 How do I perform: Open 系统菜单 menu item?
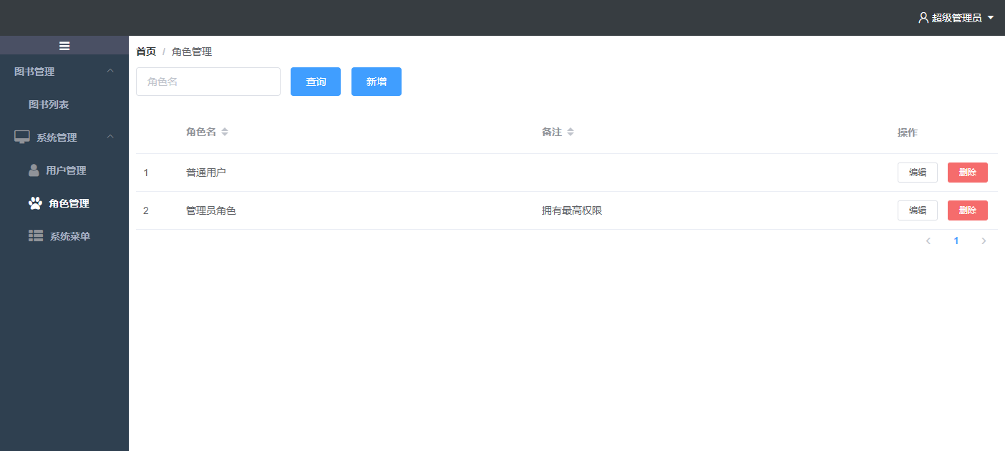(64, 236)
